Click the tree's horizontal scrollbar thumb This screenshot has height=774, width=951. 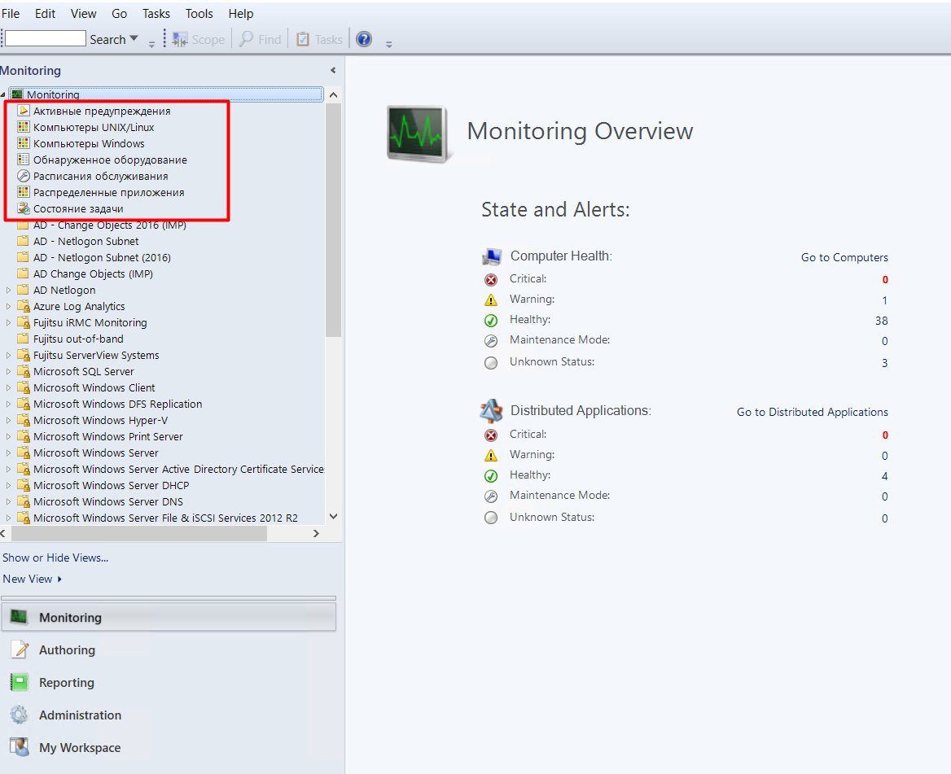(139, 533)
